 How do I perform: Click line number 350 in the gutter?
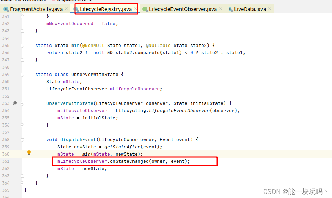tap(6, 81)
